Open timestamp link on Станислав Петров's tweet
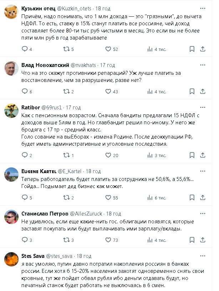 [114, 213]
